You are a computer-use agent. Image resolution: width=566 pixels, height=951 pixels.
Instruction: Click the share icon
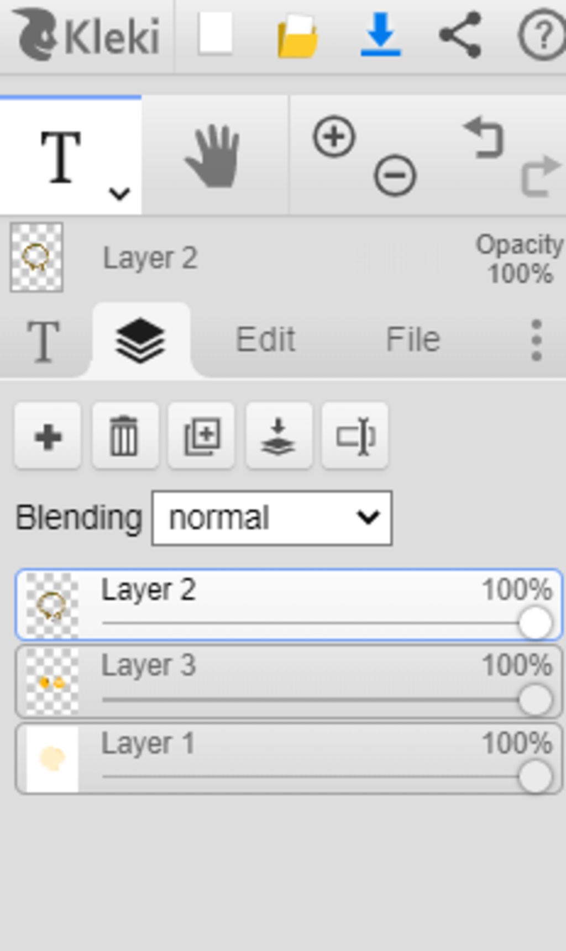point(460,35)
